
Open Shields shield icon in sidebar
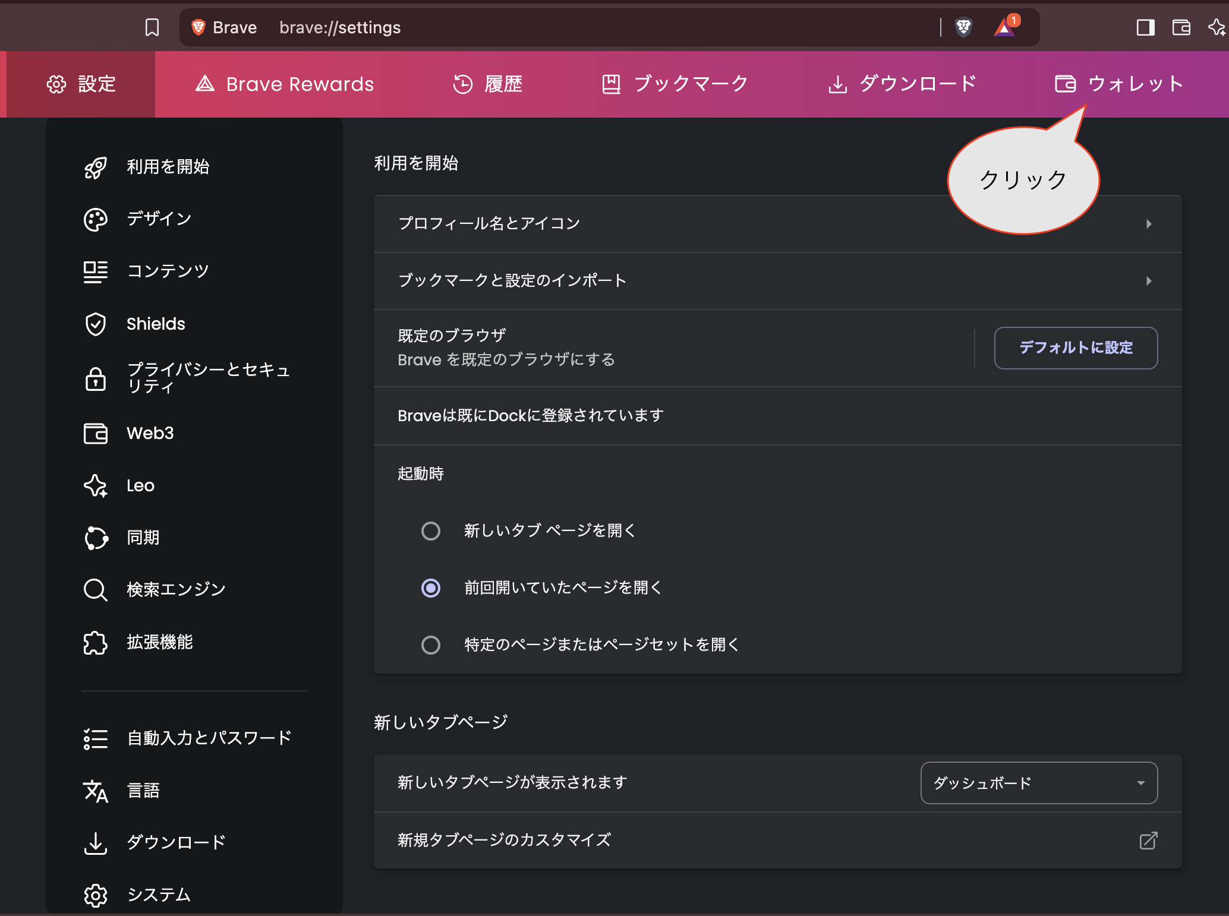coord(96,324)
